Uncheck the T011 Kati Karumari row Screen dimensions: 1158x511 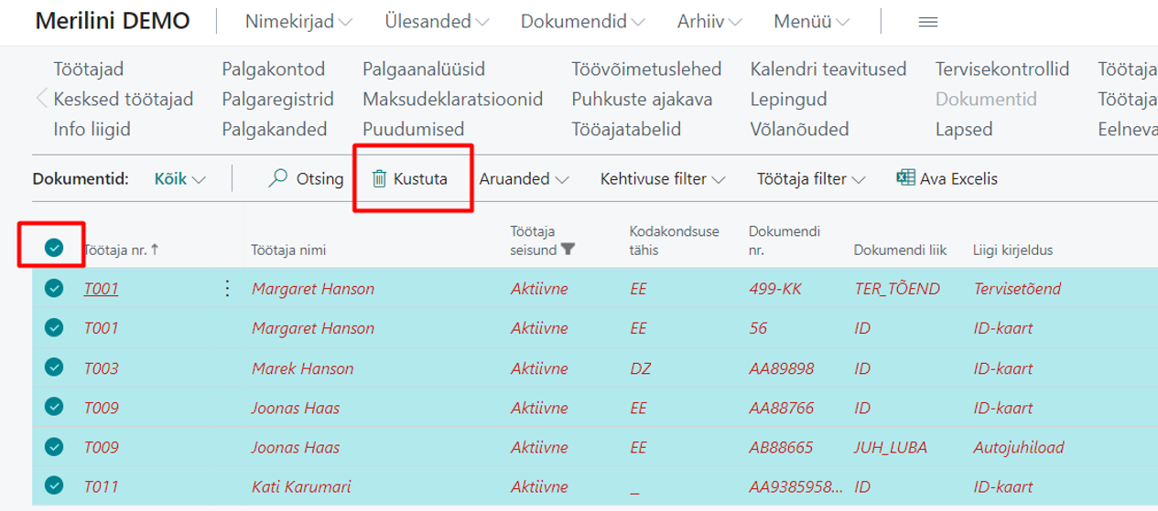[54, 487]
